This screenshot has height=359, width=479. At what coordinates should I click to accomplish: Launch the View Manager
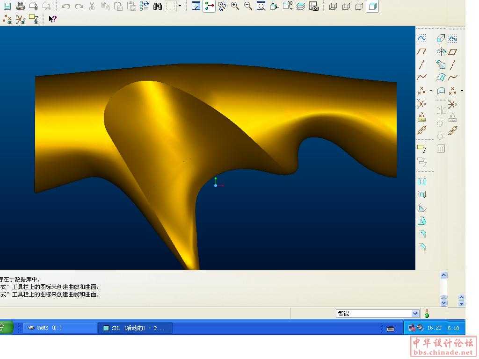pos(314,6)
